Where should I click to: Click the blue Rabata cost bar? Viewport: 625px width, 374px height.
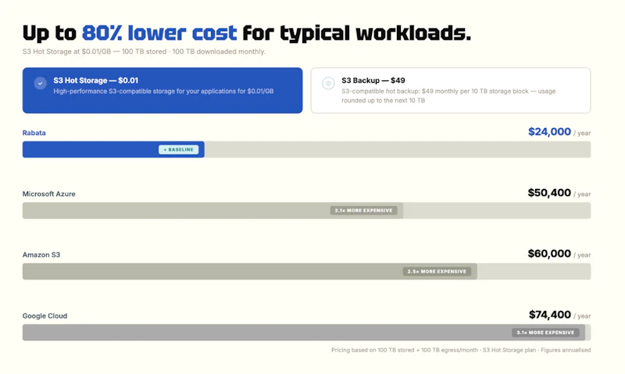coord(113,150)
